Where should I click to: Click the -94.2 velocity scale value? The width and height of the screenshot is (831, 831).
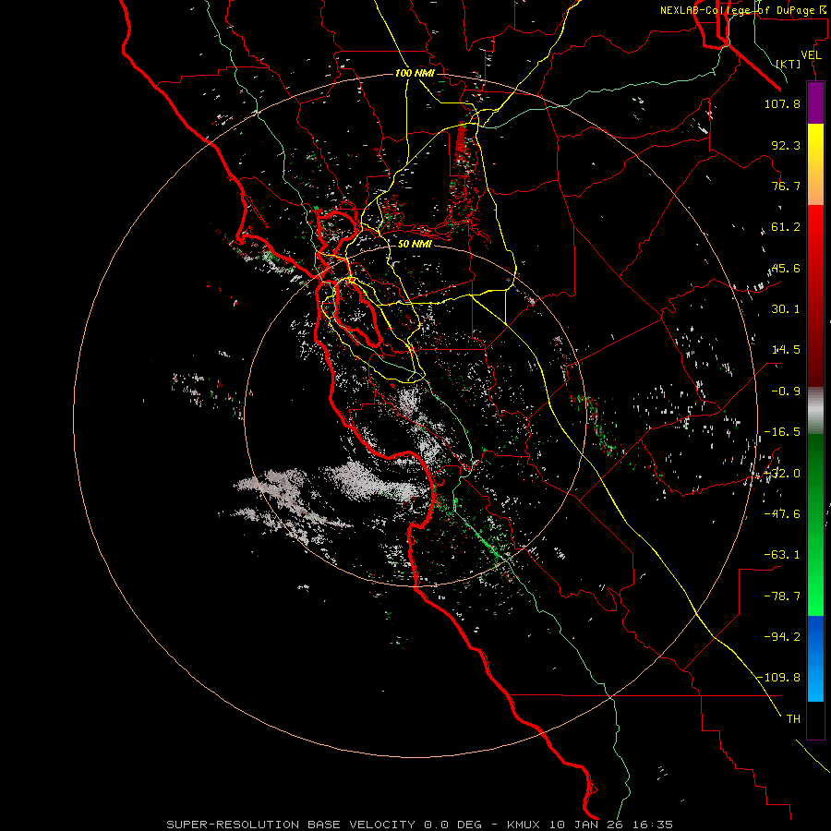click(x=782, y=637)
